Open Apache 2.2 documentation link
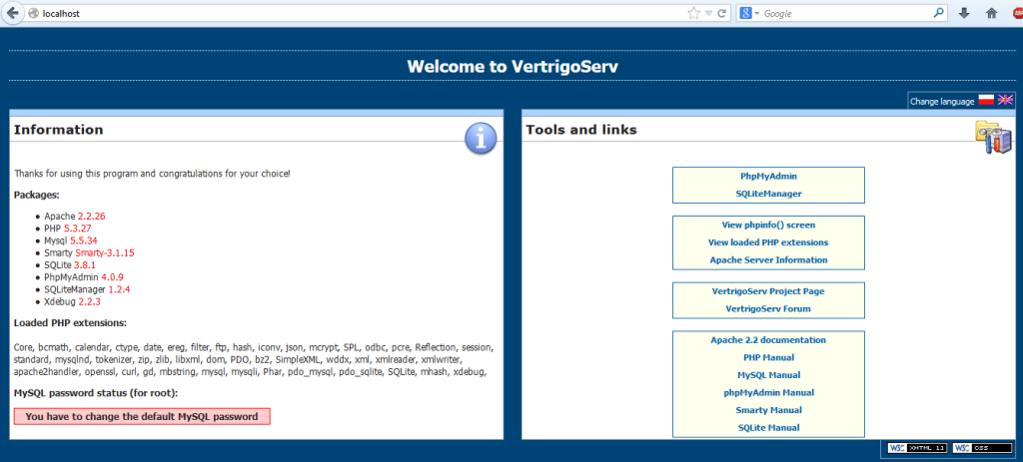 click(768, 340)
